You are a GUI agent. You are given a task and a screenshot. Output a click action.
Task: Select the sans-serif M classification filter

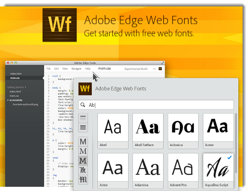[x=83, y=141]
